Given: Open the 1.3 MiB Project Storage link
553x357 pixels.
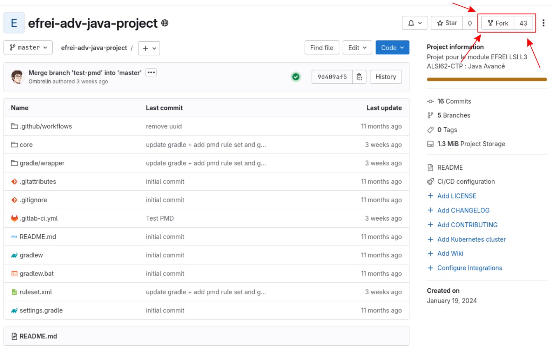Looking at the screenshot, I should 471,144.
